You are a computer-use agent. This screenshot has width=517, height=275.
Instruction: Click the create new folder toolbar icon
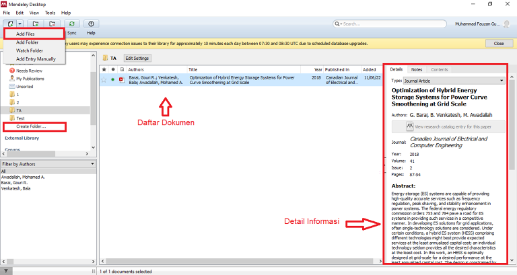pos(36,24)
